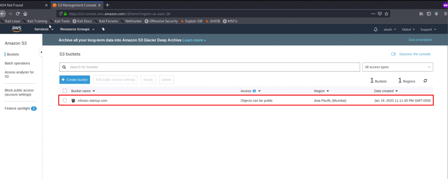
Task: Click the magnifier icon in bucket search
Action: pos(64,67)
